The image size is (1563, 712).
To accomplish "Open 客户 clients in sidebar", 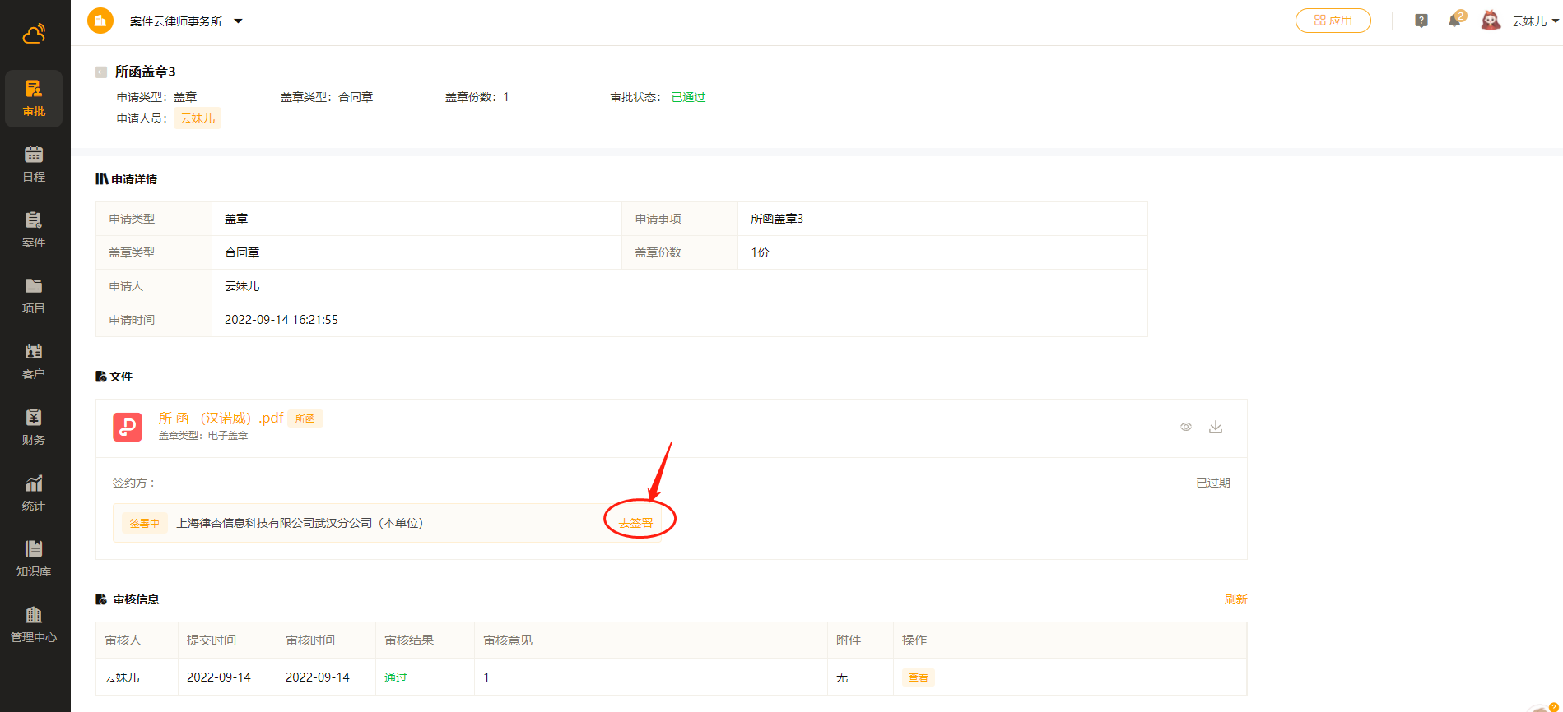I will [x=34, y=361].
